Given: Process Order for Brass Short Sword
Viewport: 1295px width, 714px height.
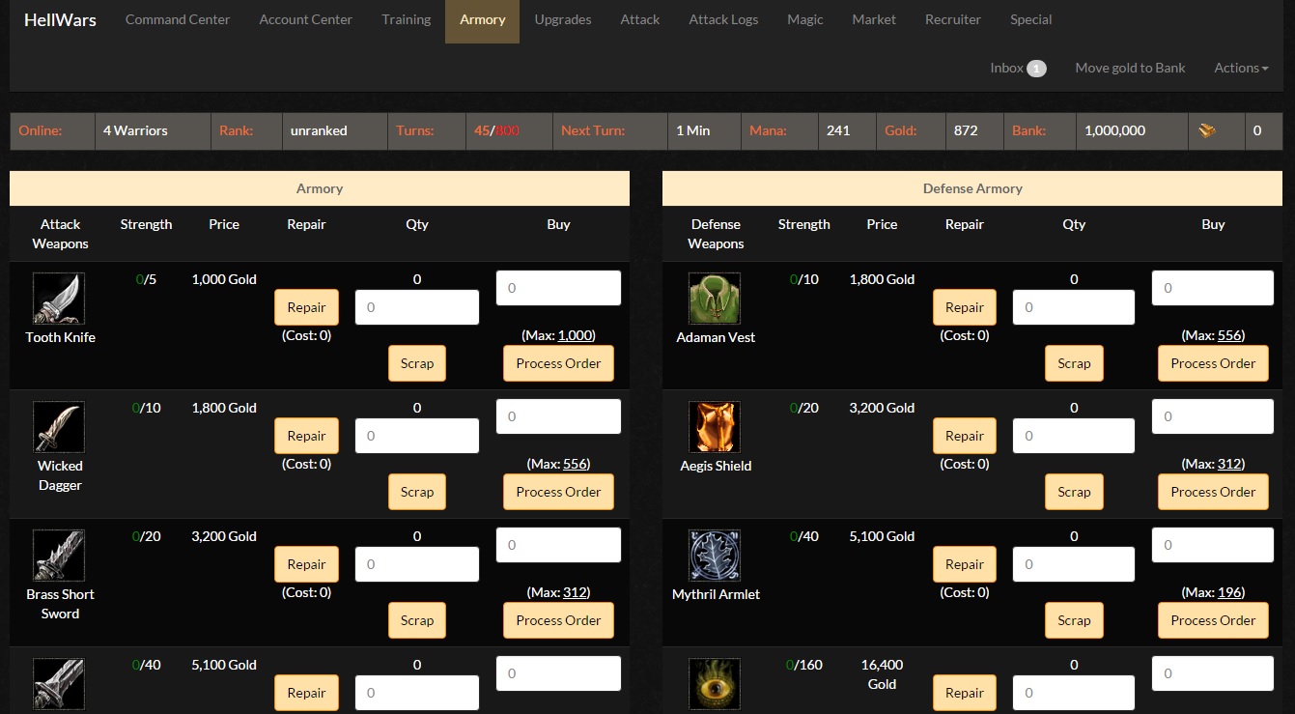Looking at the screenshot, I should tap(558, 620).
